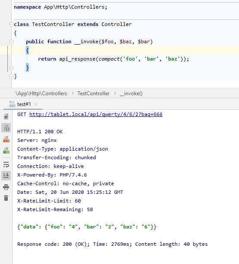The height and width of the screenshot is (264, 239).
Task: Click the 'compact' function name
Action: (109, 59)
